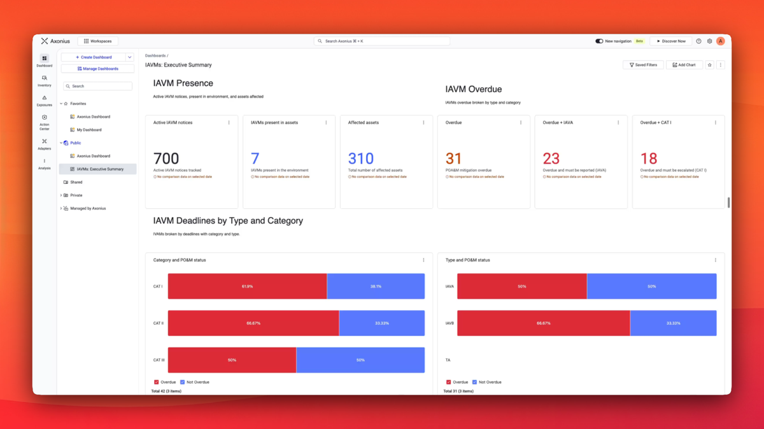764x429 pixels.
Task: Open the settings gear icon
Action: click(x=709, y=41)
